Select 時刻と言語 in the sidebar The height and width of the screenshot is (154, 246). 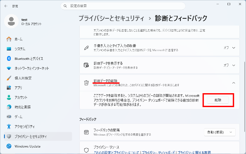38,107
